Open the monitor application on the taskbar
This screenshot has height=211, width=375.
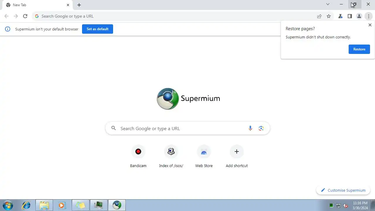[x=98, y=205]
